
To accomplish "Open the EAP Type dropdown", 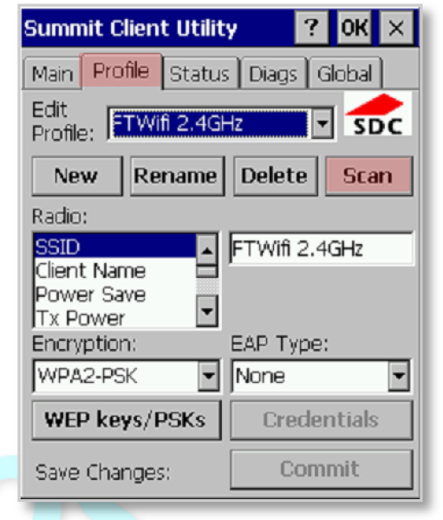I will 399,376.
